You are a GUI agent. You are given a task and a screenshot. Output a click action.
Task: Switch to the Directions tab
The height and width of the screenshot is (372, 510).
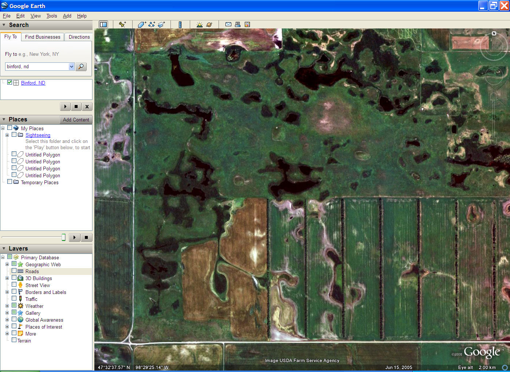coord(79,37)
